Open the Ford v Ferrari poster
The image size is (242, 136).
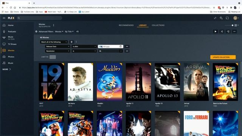click(196, 124)
